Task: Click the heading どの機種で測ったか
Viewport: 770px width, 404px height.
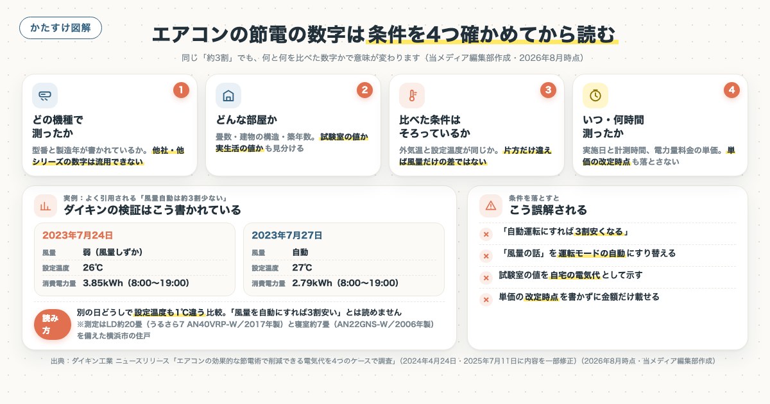Action: tap(58, 126)
